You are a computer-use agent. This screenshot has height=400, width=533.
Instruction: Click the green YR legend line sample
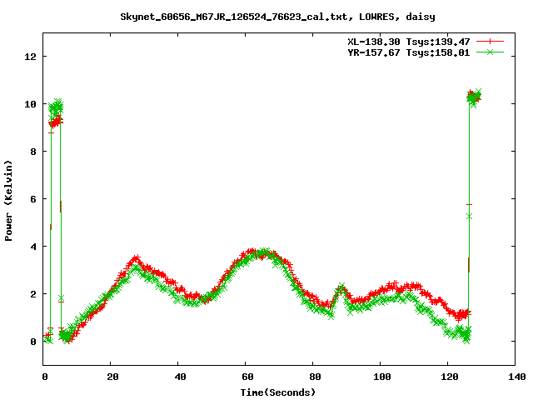click(490, 52)
